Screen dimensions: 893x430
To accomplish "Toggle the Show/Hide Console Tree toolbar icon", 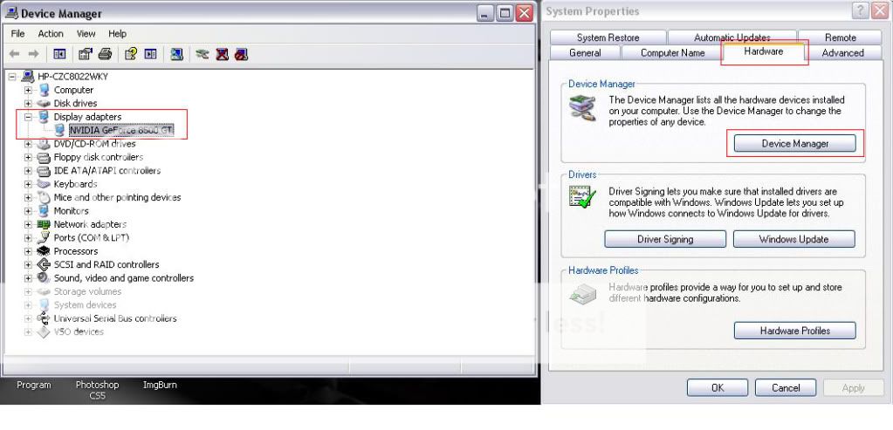I will pyautogui.click(x=59, y=54).
